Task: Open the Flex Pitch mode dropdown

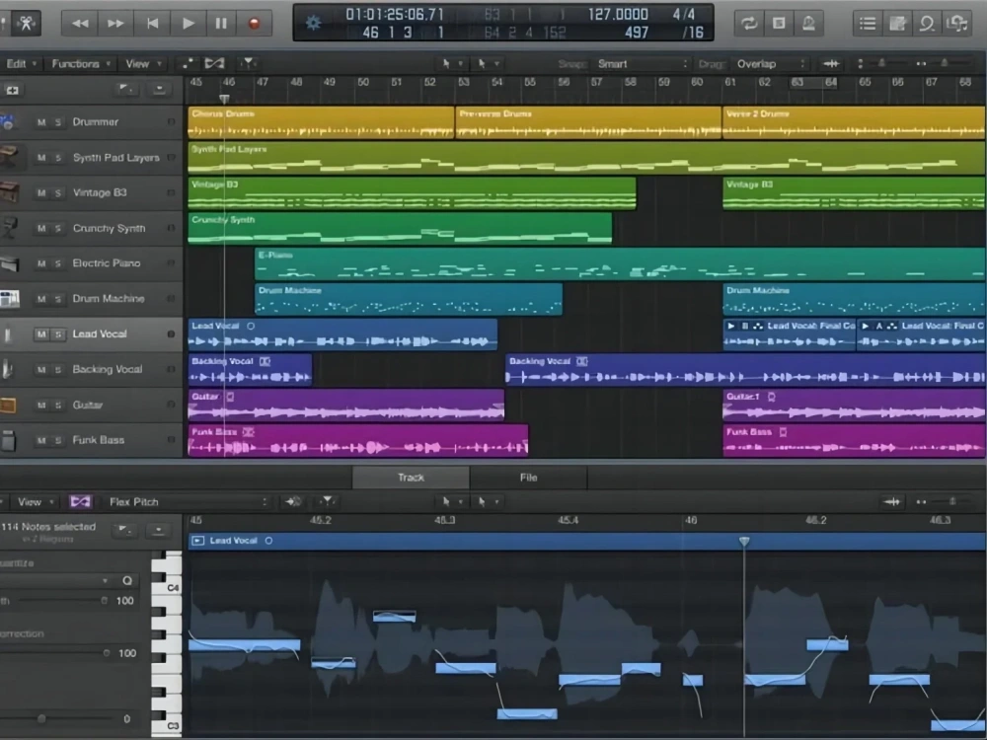Action: pos(187,502)
